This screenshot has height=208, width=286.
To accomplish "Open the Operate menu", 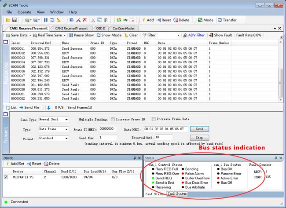I will 24,12.
